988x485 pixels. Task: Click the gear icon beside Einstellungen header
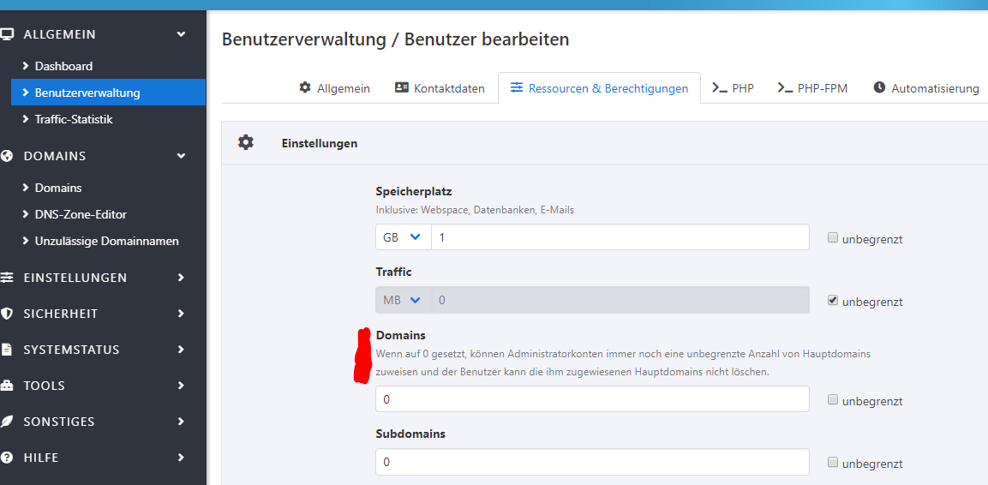246,142
